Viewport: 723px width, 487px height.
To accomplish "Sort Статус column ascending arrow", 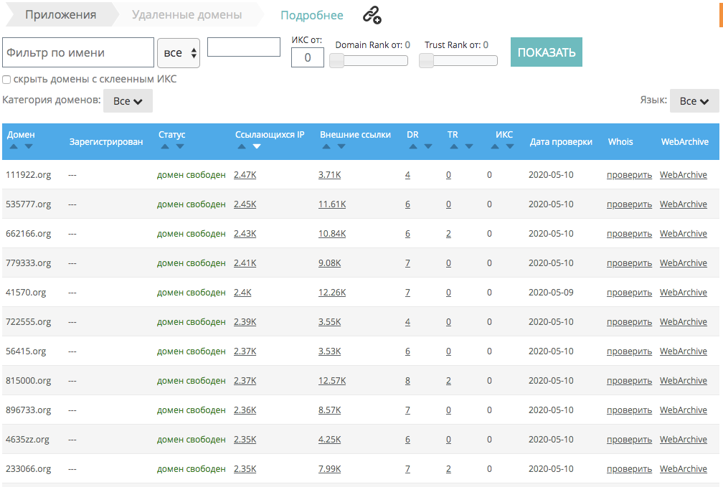I will point(164,146).
